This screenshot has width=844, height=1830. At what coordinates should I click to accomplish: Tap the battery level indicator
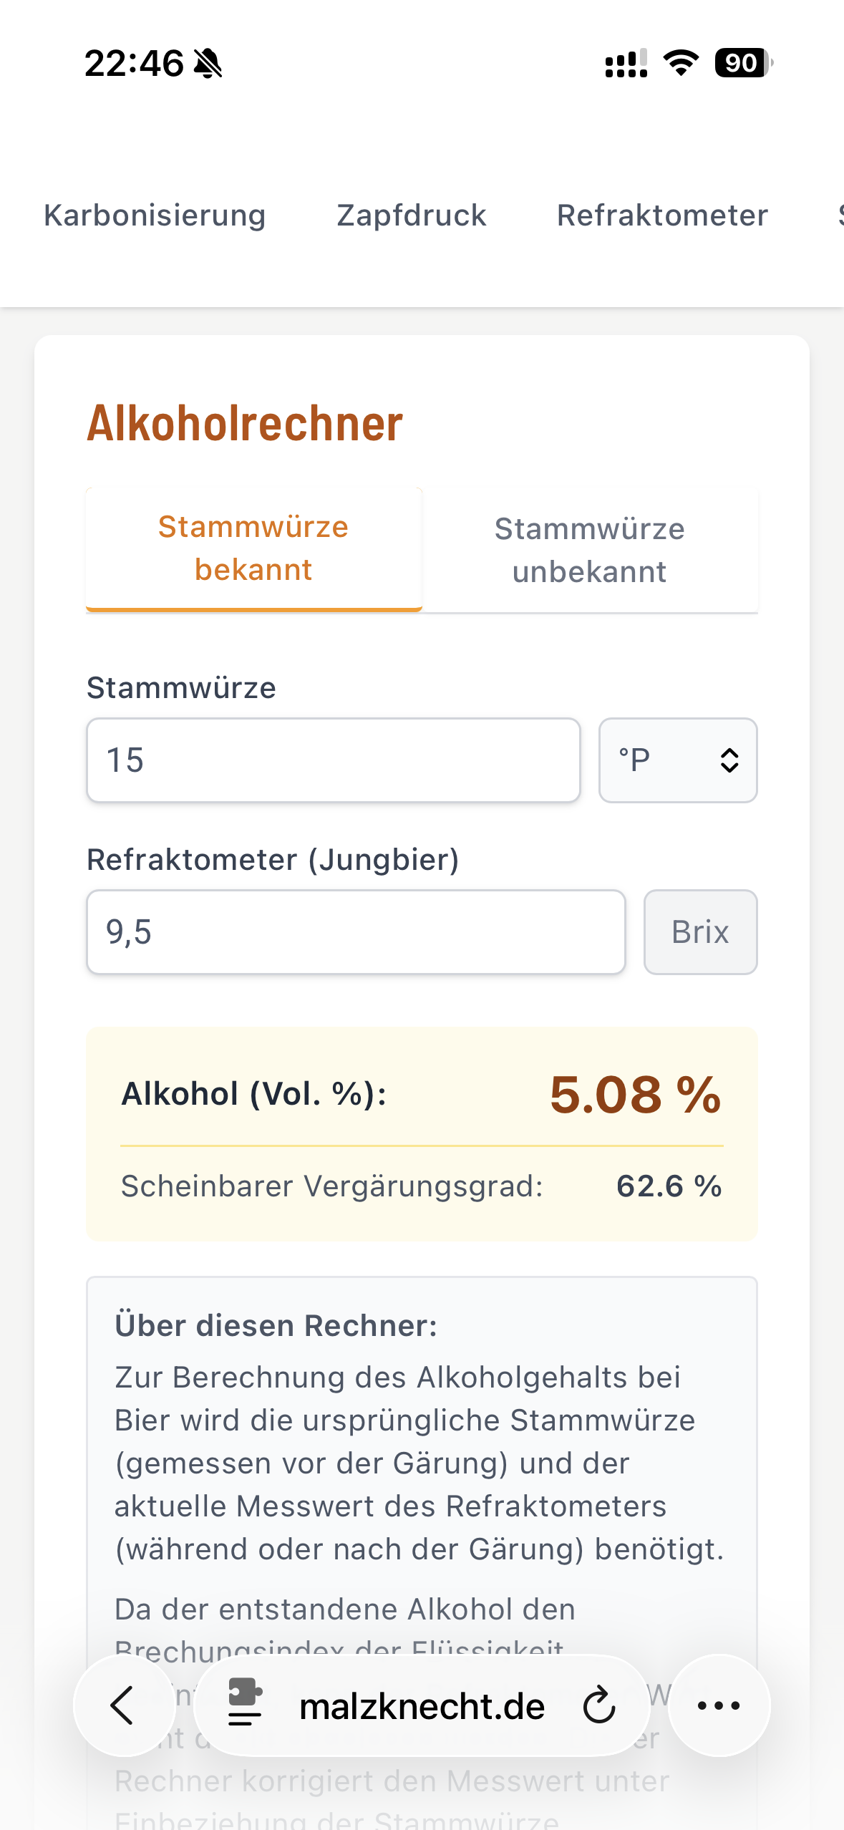pos(743,63)
